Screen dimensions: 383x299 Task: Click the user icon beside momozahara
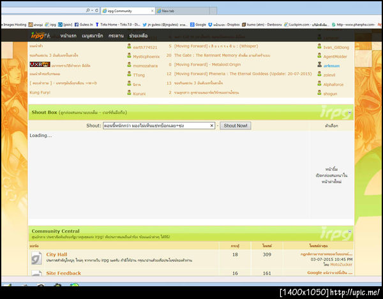tap(129, 64)
